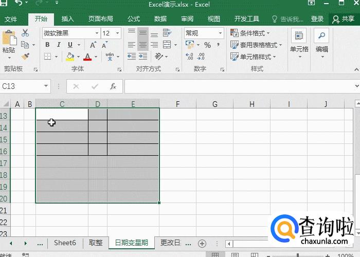Apply accounting currency format icon

pyautogui.click(x=190, y=45)
